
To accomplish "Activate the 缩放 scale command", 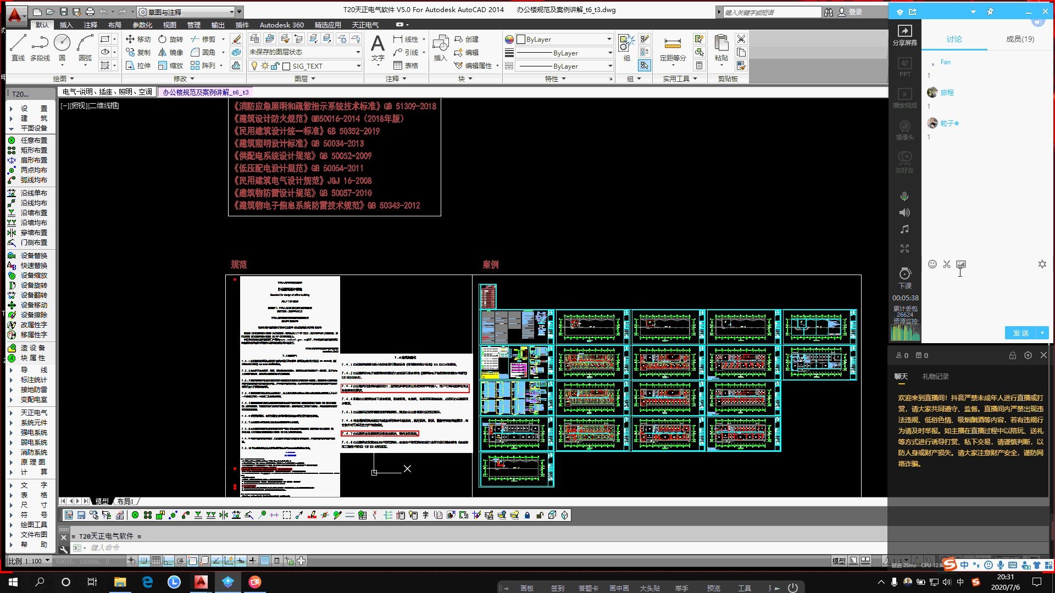I will tap(170, 65).
